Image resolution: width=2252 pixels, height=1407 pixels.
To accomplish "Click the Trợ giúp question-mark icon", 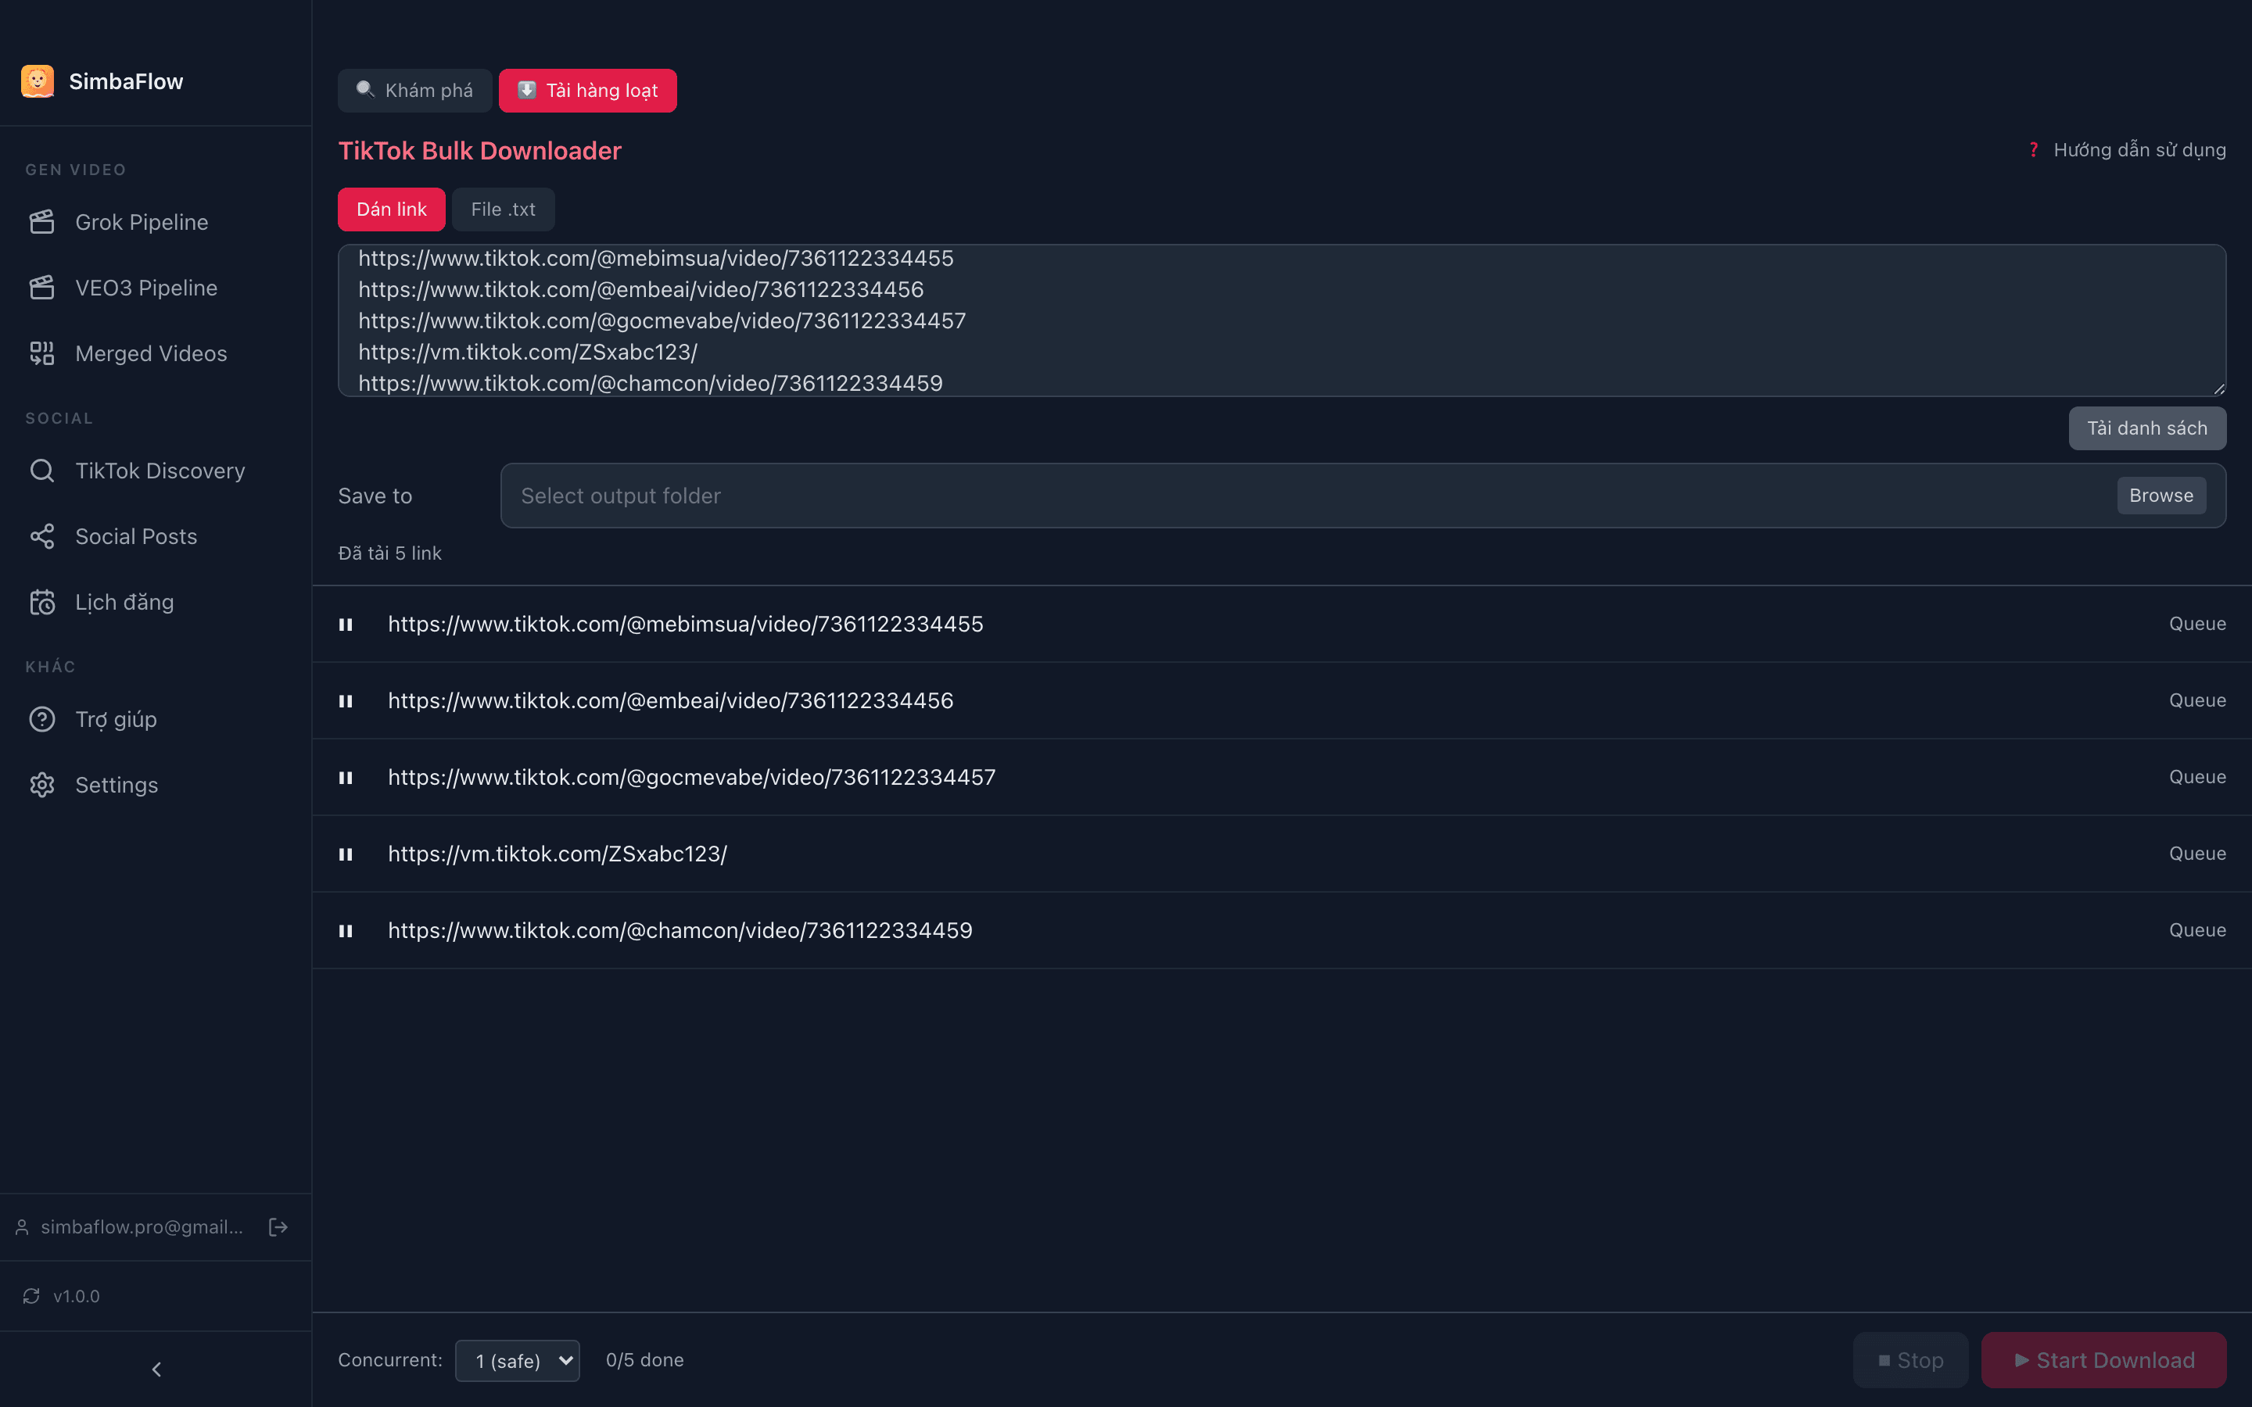I will (x=42, y=719).
